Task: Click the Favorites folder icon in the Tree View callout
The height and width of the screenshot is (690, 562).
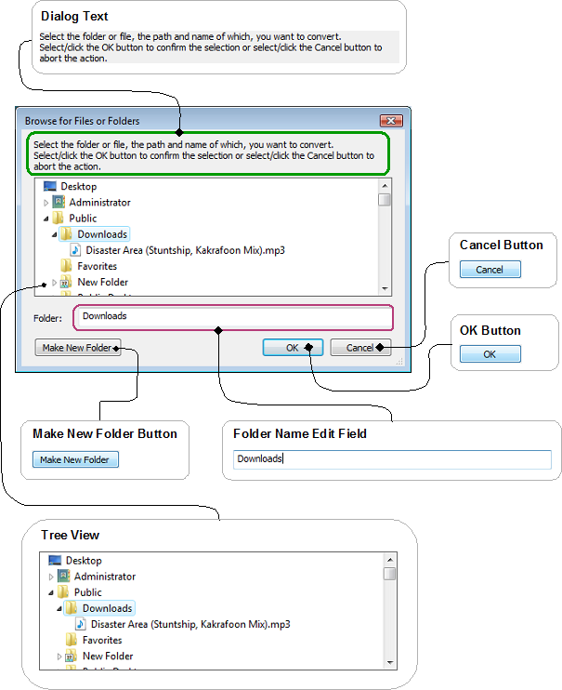Action: 72,641
